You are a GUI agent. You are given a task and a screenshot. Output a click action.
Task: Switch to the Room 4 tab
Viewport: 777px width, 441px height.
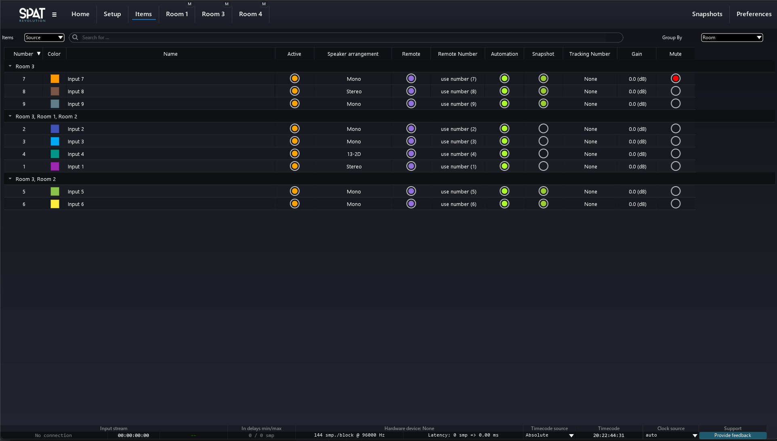tap(250, 14)
